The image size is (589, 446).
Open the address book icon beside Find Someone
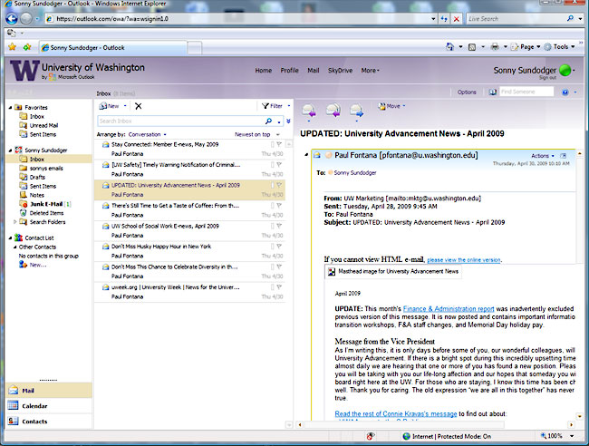[492, 92]
